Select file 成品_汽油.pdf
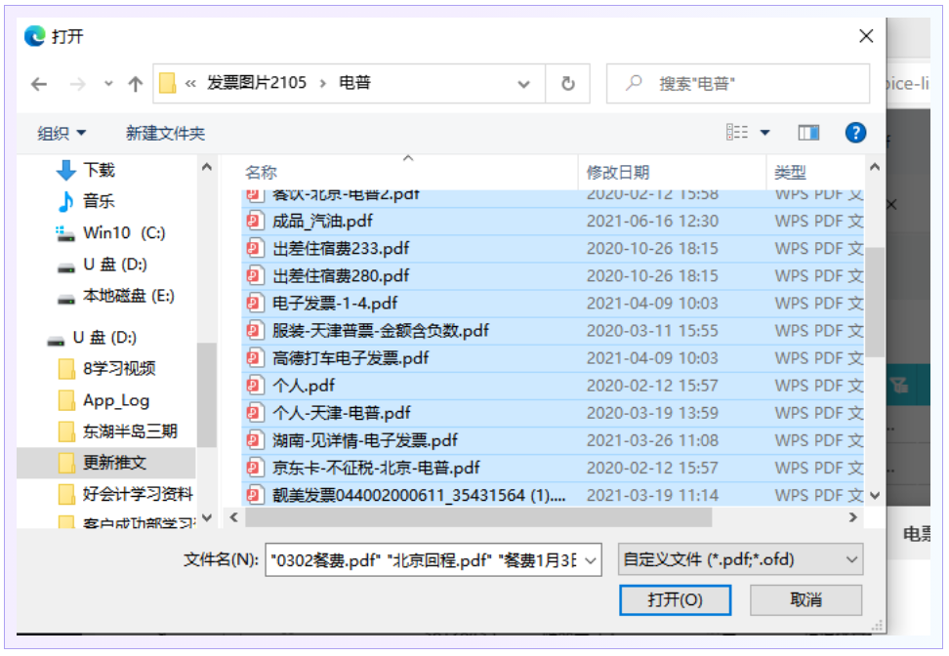 coord(322,221)
